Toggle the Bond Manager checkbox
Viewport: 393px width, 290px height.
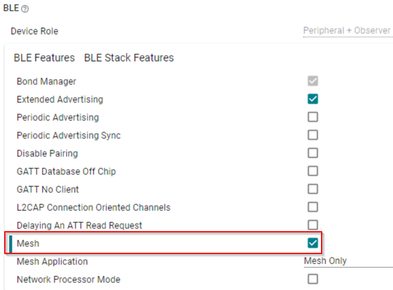click(313, 81)
